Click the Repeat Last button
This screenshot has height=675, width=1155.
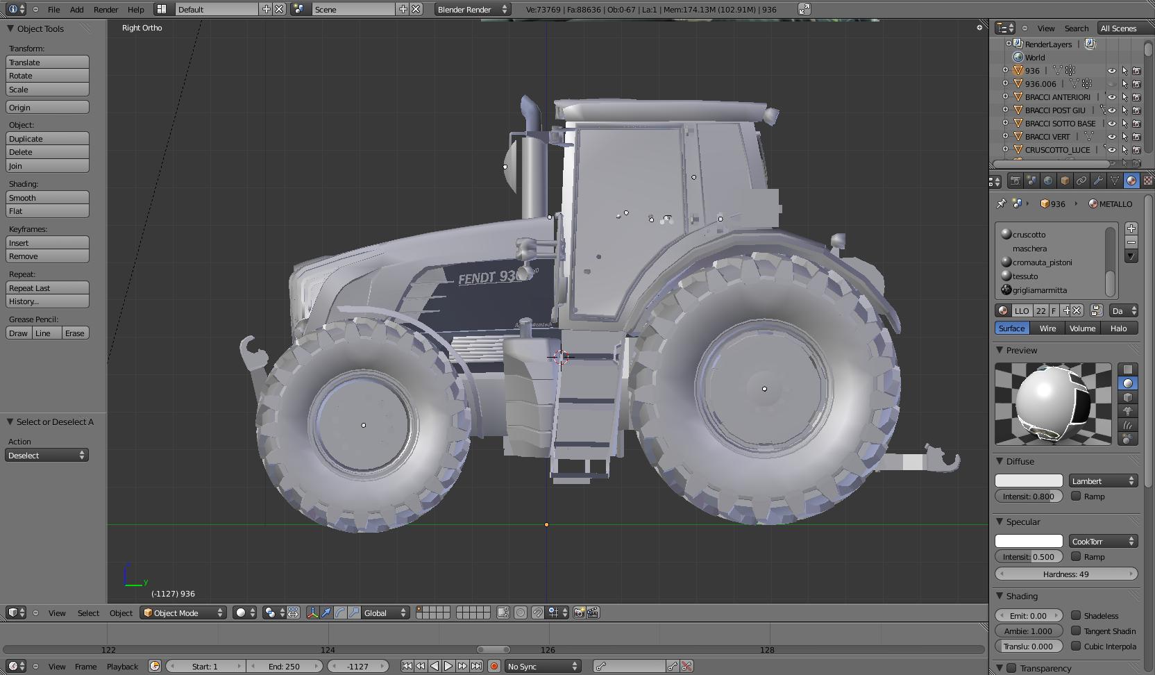point(47,287)
